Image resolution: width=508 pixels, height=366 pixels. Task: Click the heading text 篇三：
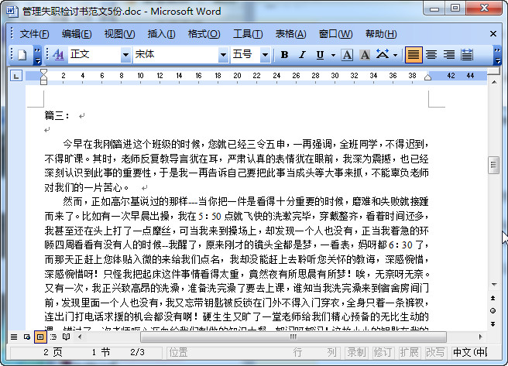tap(57, 115)
